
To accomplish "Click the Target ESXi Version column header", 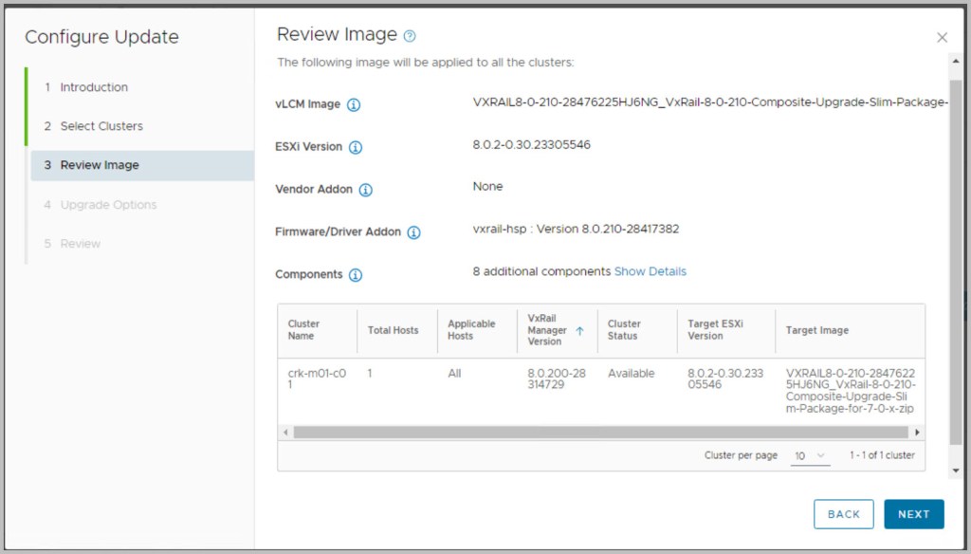I will pyautogui.click(x=718, y=330).
